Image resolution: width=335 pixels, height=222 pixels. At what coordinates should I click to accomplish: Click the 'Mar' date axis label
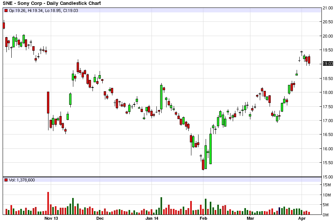pos(250,218)
